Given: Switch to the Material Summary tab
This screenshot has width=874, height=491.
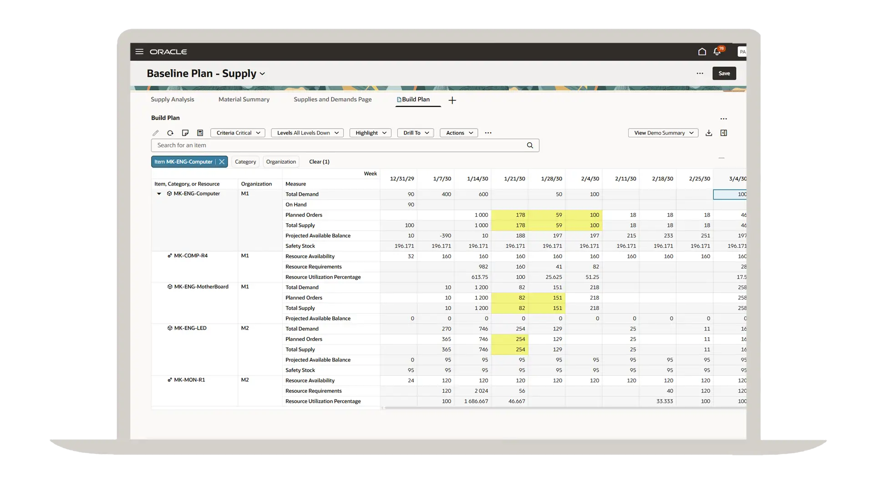Looking at the screenshot, I should point(244,100).
